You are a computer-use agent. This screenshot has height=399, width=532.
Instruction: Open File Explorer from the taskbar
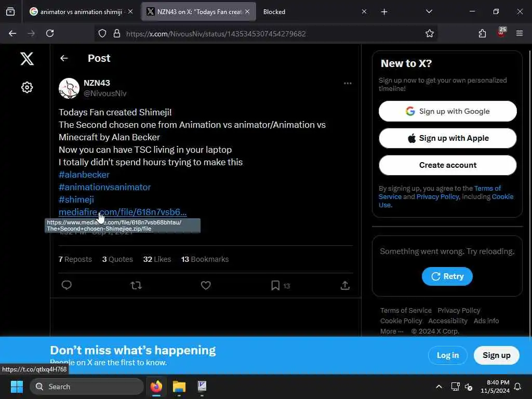179,387
